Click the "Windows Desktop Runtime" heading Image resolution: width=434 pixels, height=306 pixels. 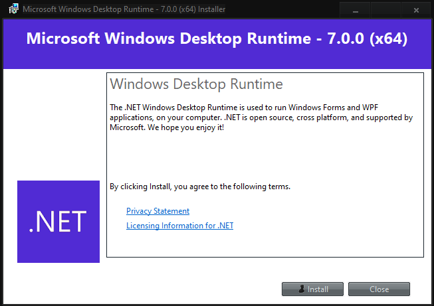196,84
